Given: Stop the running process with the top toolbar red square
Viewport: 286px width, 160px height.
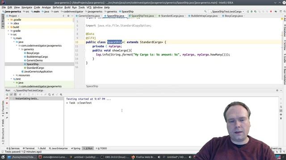Looking at the screenshot, I should click(x=271, y=12).
